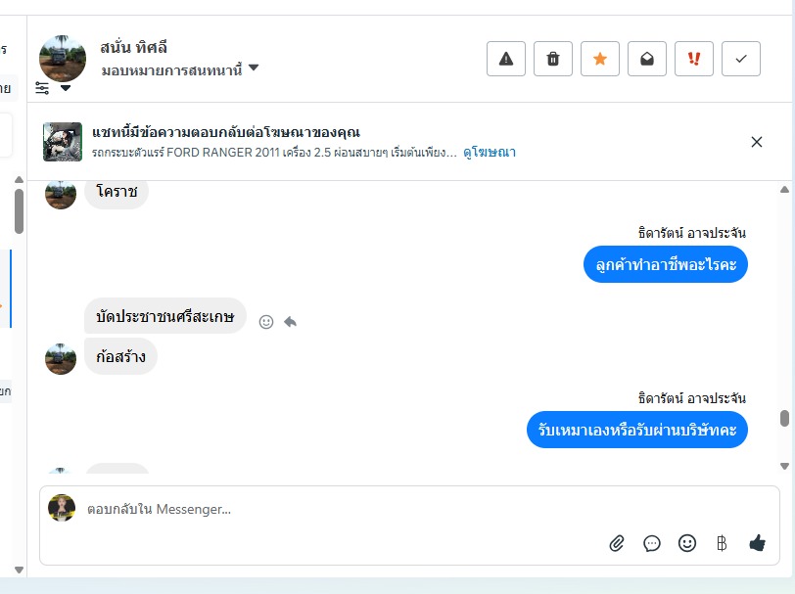Send a thumbs-up like
This screenshot has width=795, height=594.
757,543
